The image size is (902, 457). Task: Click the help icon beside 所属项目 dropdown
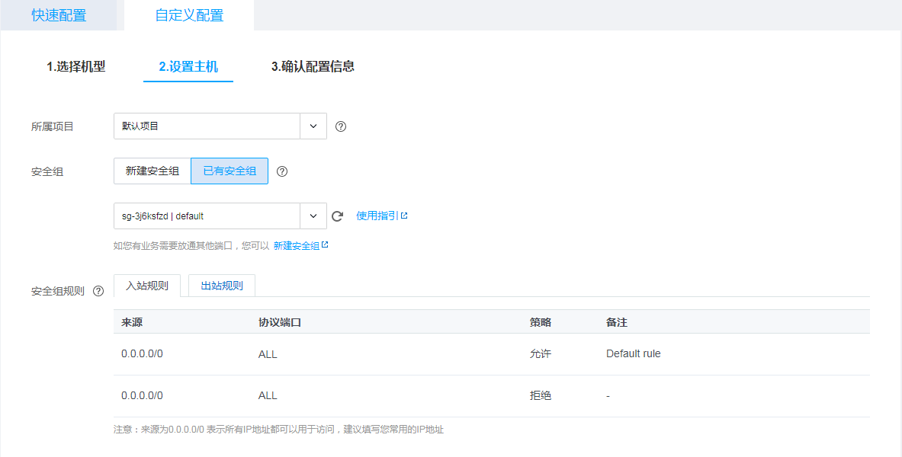pos(341,126)
